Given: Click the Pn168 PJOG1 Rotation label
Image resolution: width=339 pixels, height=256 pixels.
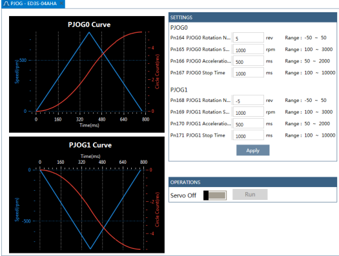Looking at the screenshot, I should point(200,101).
